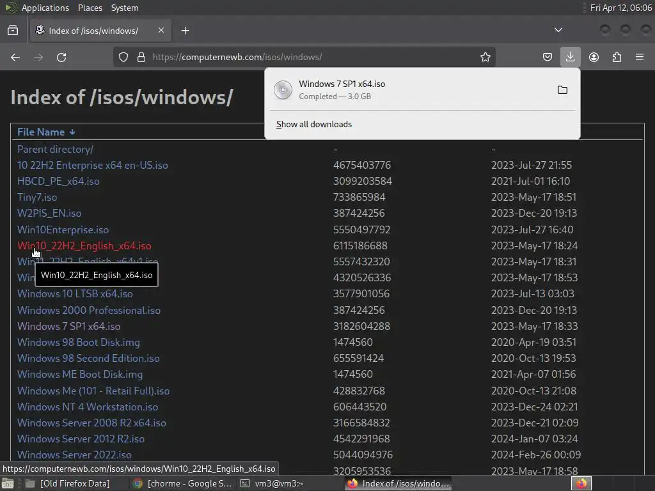Click Windows Server 2008 R2 x64.iso link
The height and width of the screenshot is (491, 655).
91,423
